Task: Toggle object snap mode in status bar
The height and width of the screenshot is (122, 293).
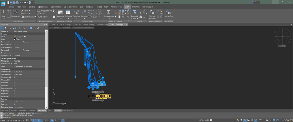Action: coord(35,120)
